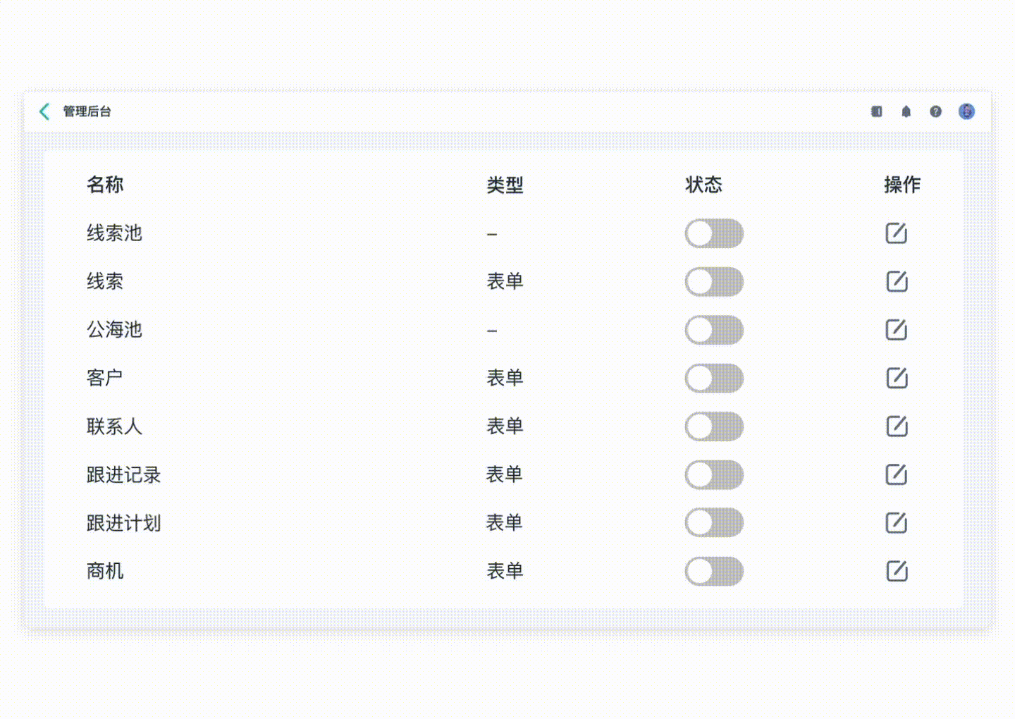The image size is (1015, 719).
Task: Edit the 线索 form settings
Action: click(x=895, y=281)
